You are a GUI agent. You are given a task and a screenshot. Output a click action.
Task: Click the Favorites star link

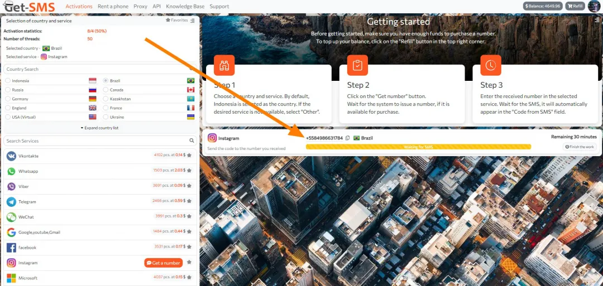tap(176, 20)
